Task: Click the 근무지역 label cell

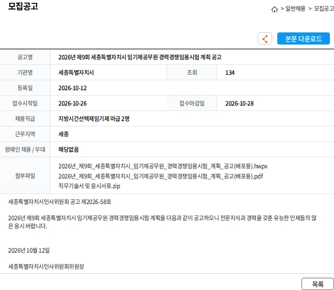Action: (25, 134)
